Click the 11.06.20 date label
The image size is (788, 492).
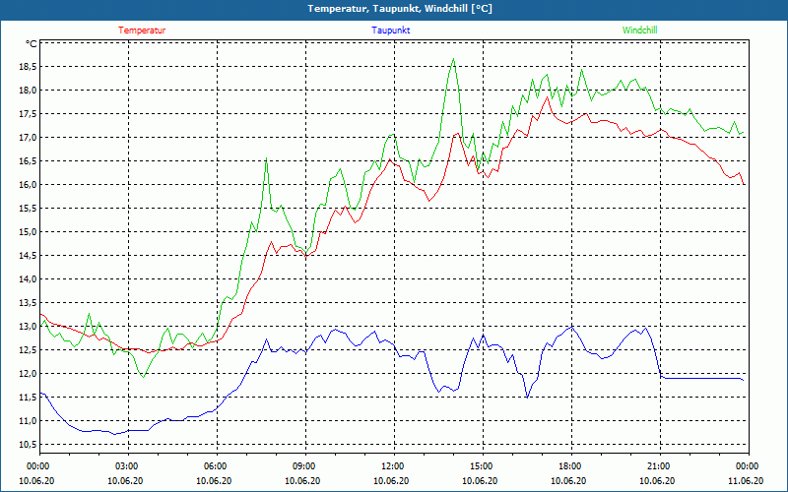pos(747,480)
